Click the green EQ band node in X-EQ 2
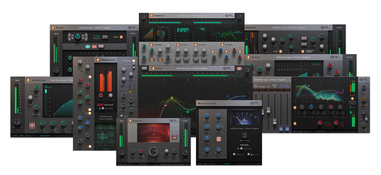Image resolution: width=381 pixels, height=175 pixels. click(188, 112)
